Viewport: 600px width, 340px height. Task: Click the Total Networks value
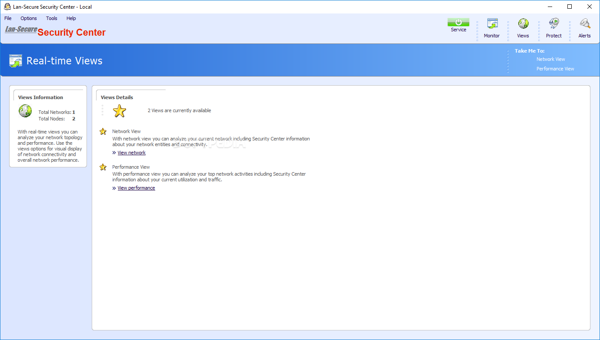[74, 112]
